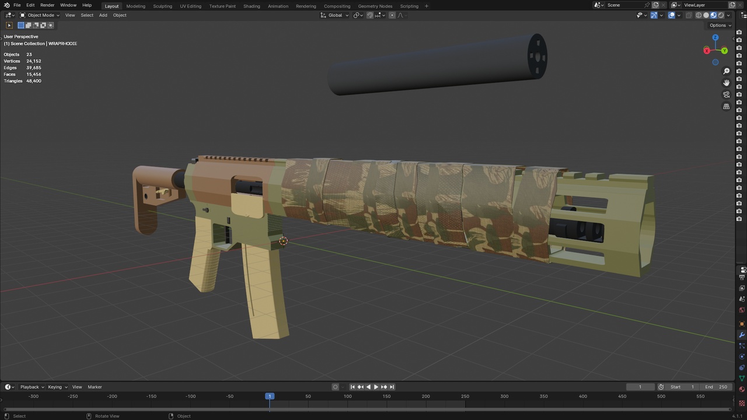Screen dimensions: 747x420
Task: Click the pan hand viewport icon
Action: coord(726,83)
